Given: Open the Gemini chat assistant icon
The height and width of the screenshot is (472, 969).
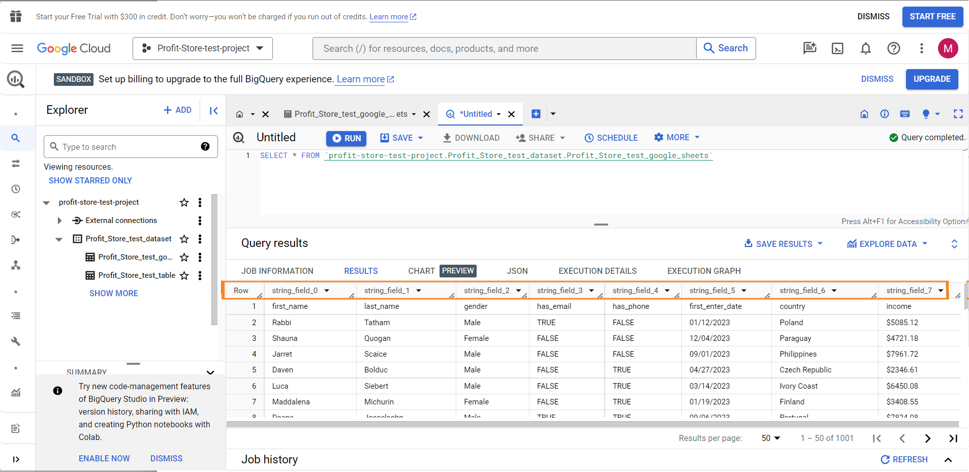Looking at the screenshot, I should pyautogui.click(x=809, y=48).
